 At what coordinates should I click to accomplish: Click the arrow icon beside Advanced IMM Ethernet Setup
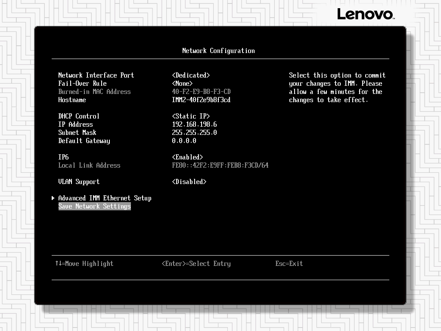click(53, 198)
